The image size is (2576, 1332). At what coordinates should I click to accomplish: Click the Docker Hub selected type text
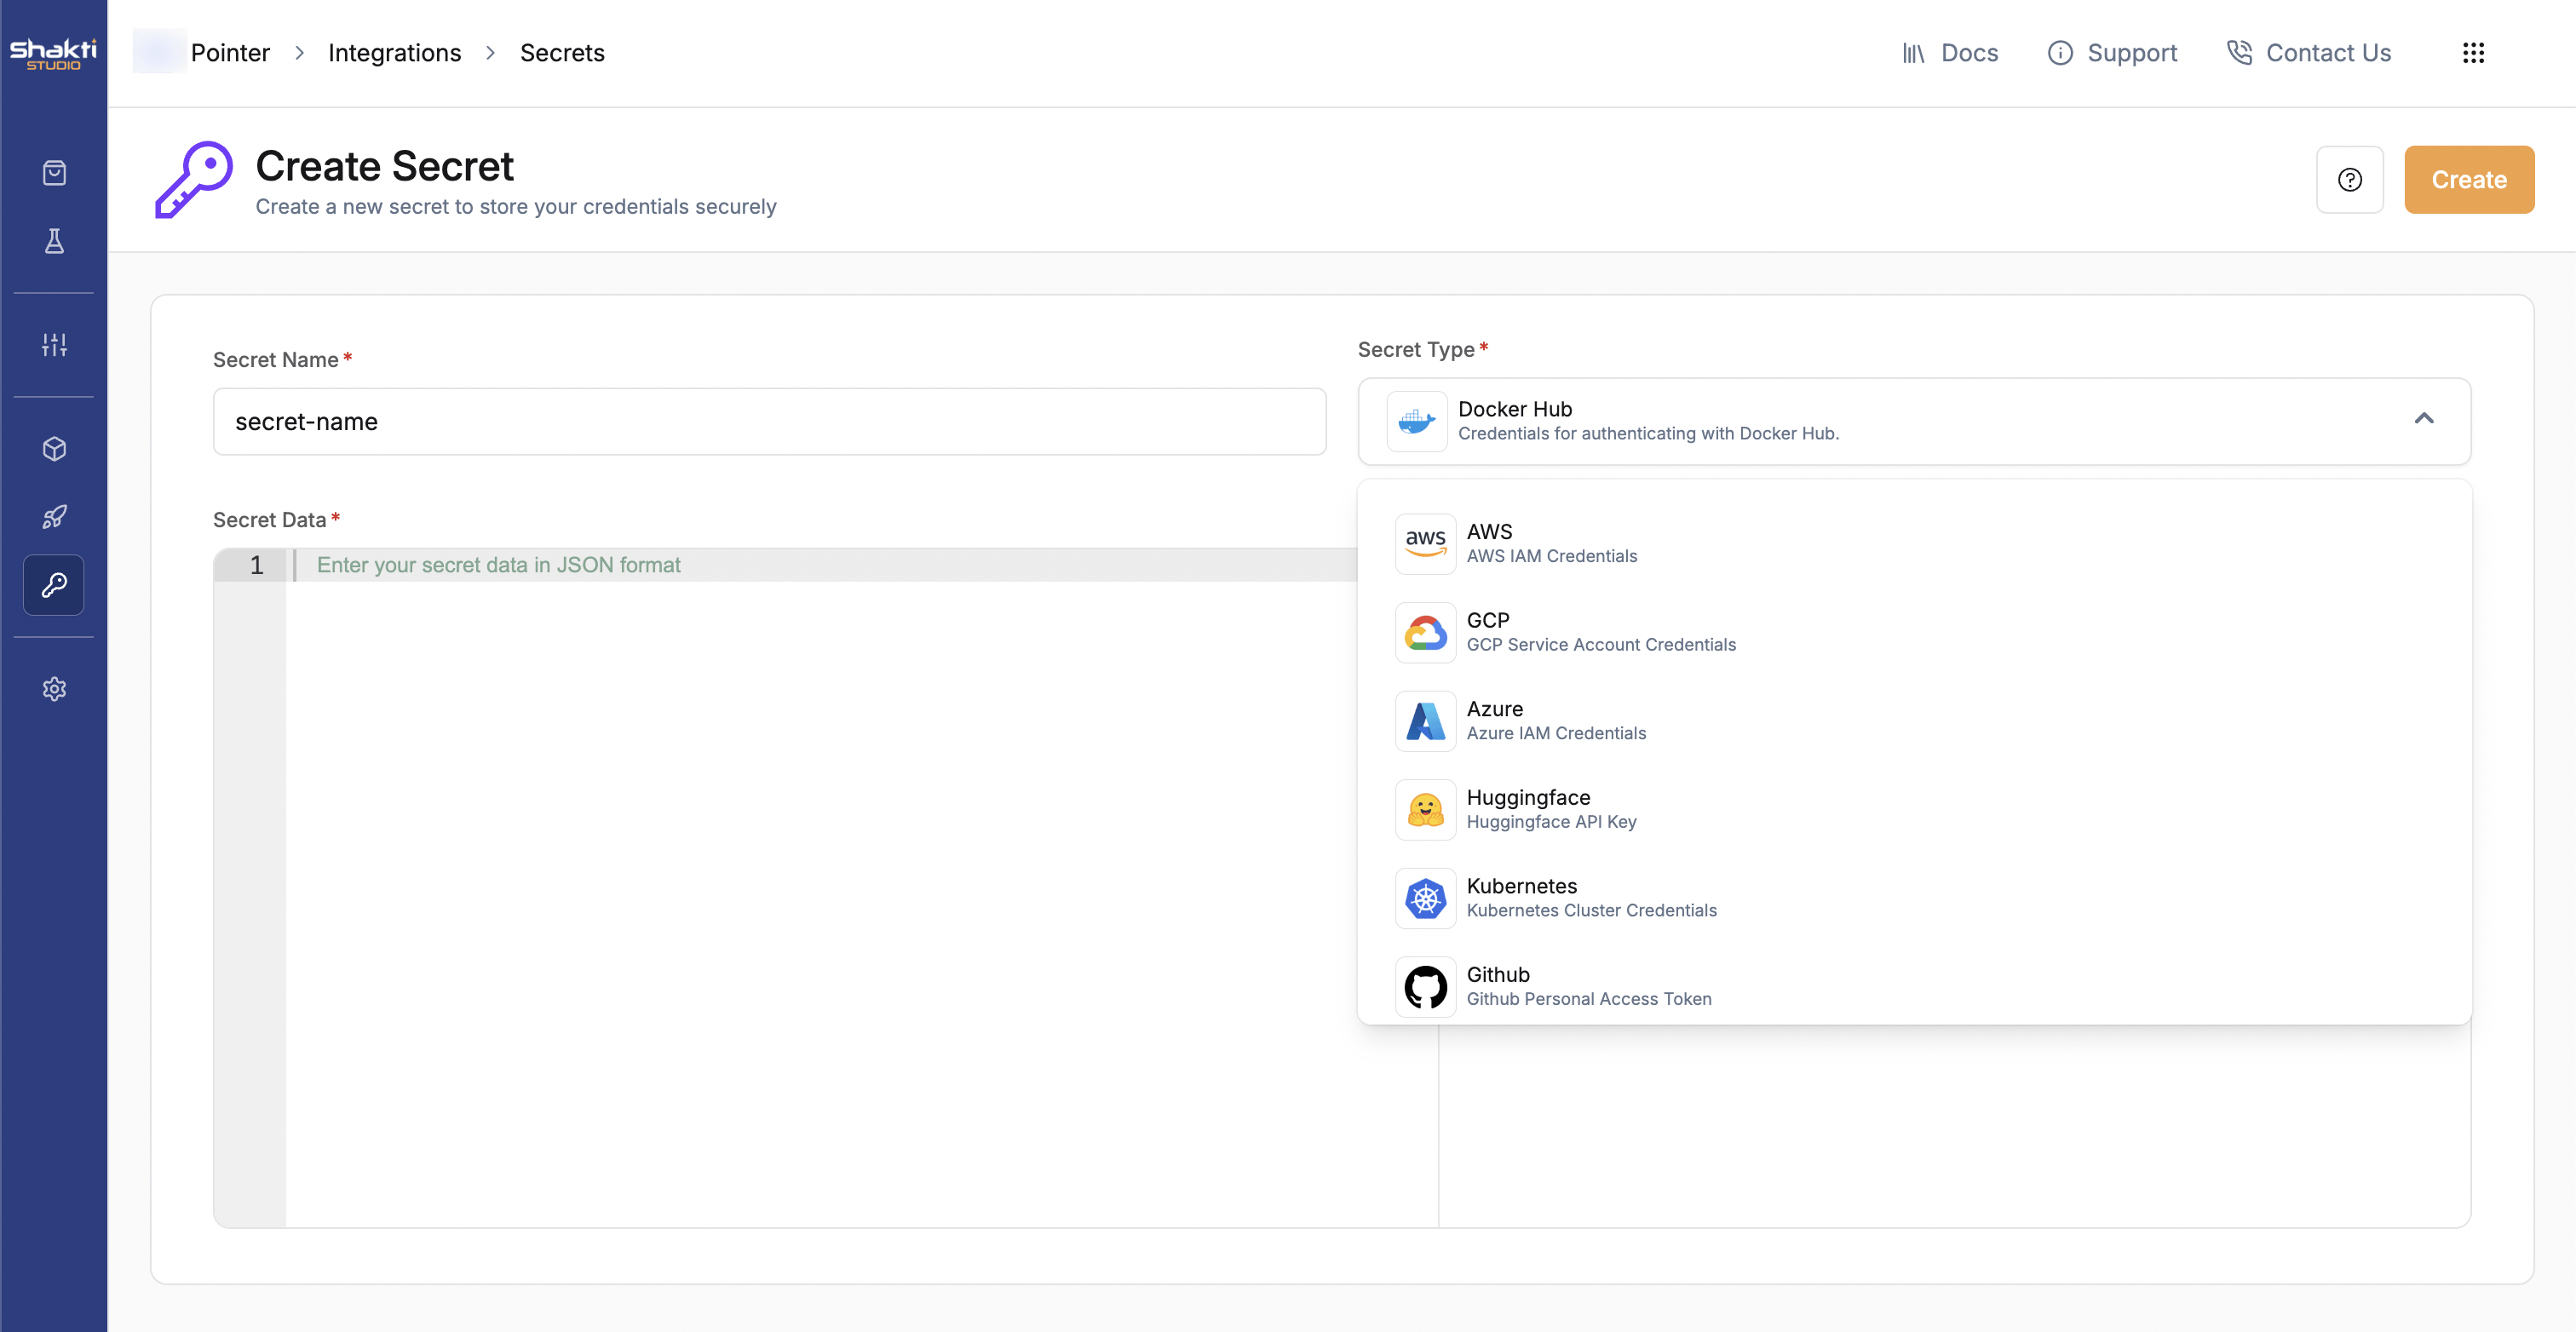tap(1648, 421)
